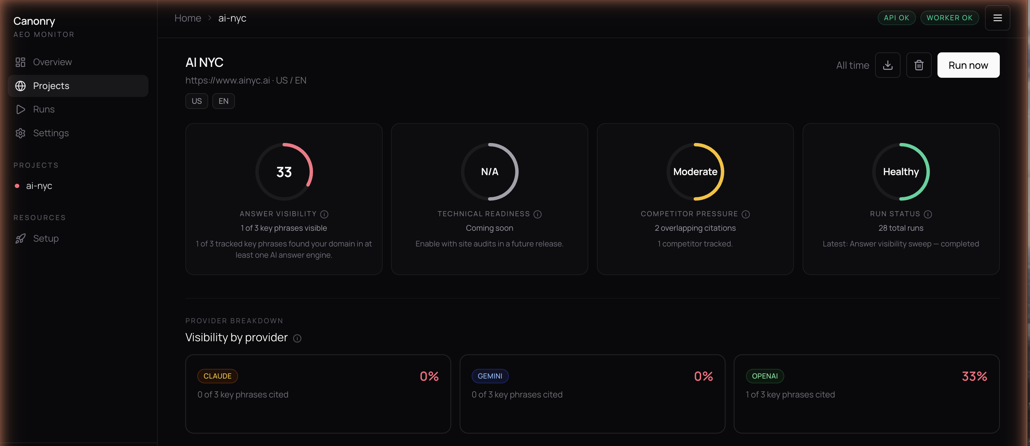1030x446 pixels.
Task: Select Projects in the sidebar navigation
Action: tap(51, 85)
